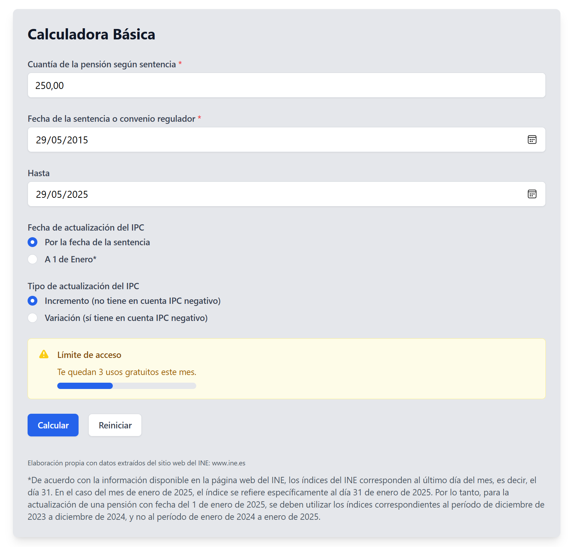Click the warning triangle icon in Límite de acceso
The image size is (573, 547).
pyautogui.click(x=43, y=354)
